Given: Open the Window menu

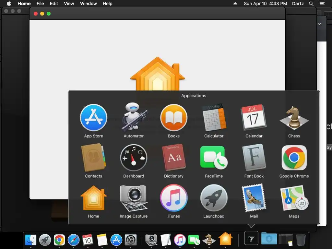Looking at the screenshot, I should [88, 4].
